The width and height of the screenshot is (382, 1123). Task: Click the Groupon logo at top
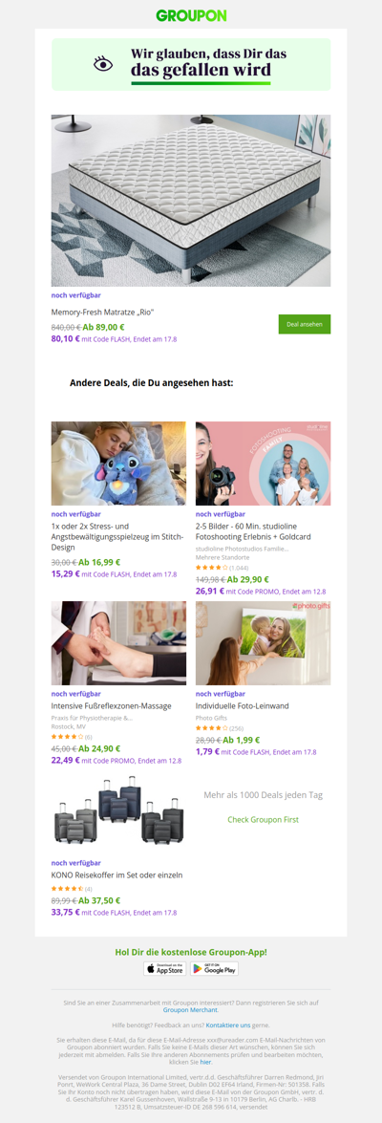coord(191,15)
